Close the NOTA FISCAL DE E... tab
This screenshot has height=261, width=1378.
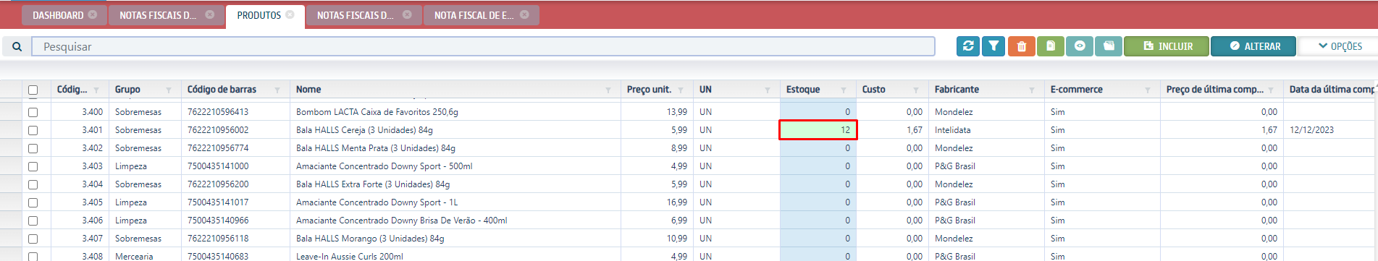point(524,14)
